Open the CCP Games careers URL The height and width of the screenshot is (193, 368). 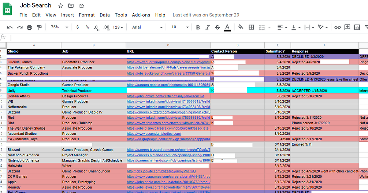(168, 177)
